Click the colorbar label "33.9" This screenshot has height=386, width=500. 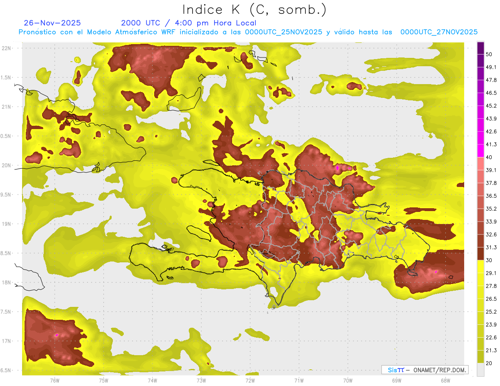tap(491, 222)
